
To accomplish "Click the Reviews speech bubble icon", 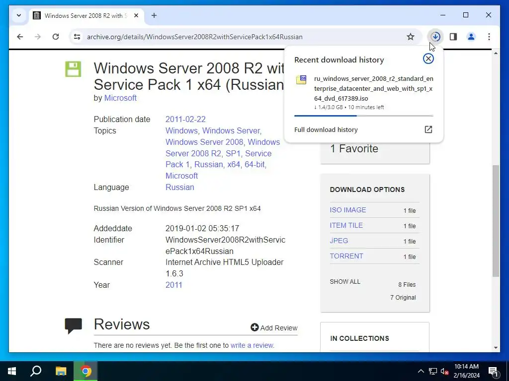I will pos(74,325).
